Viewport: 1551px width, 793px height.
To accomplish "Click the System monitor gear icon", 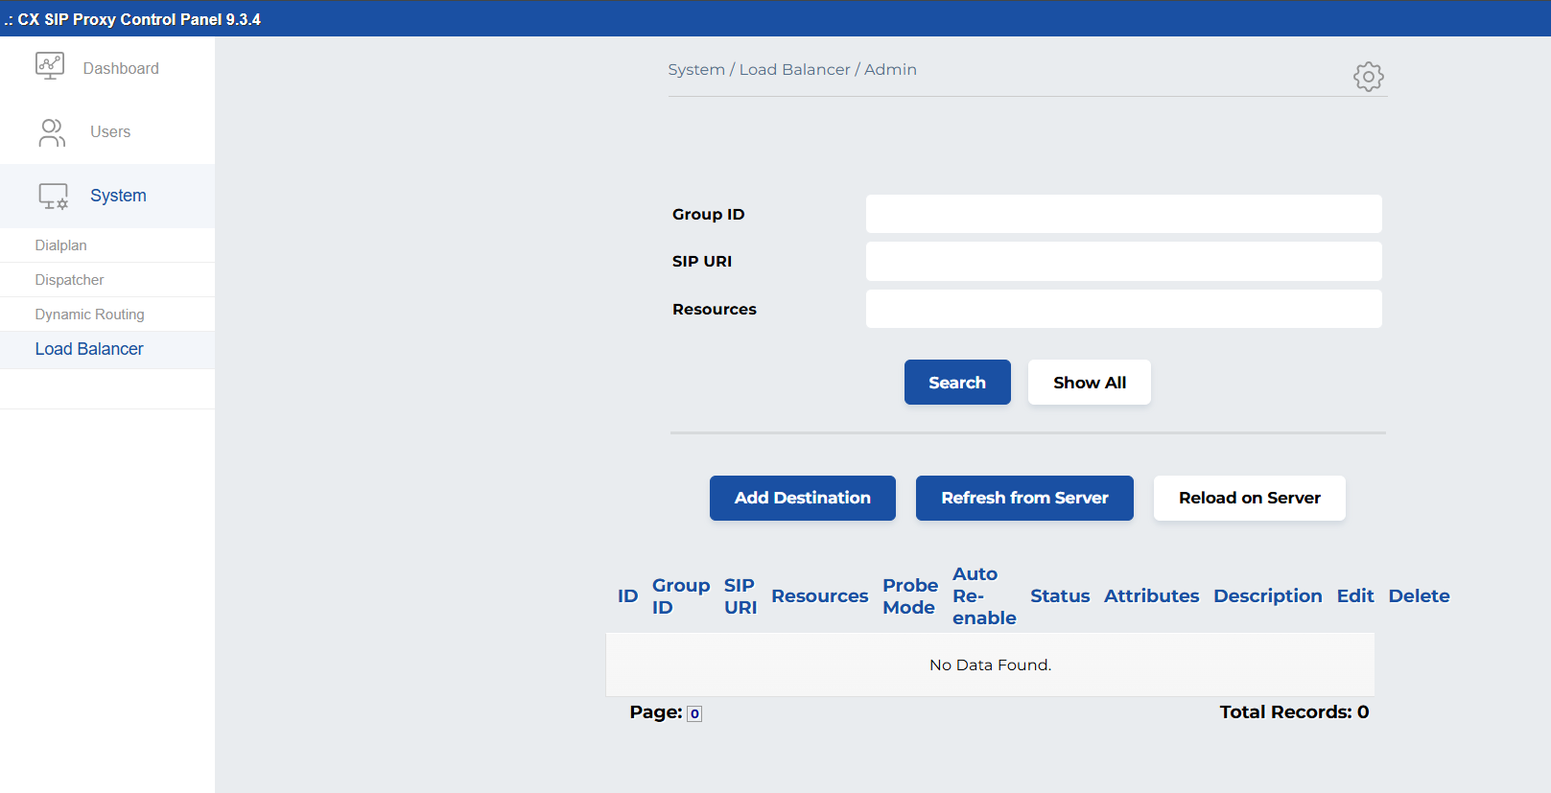I will point(53,197).
